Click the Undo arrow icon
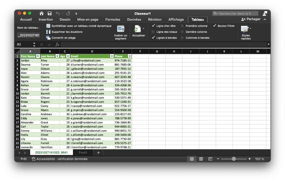 tap(58, 13)
